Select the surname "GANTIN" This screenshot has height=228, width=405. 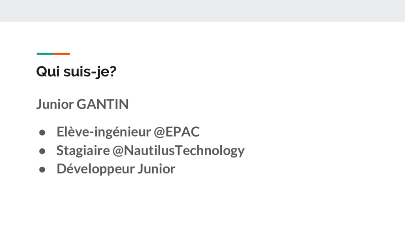click(102, 104)
